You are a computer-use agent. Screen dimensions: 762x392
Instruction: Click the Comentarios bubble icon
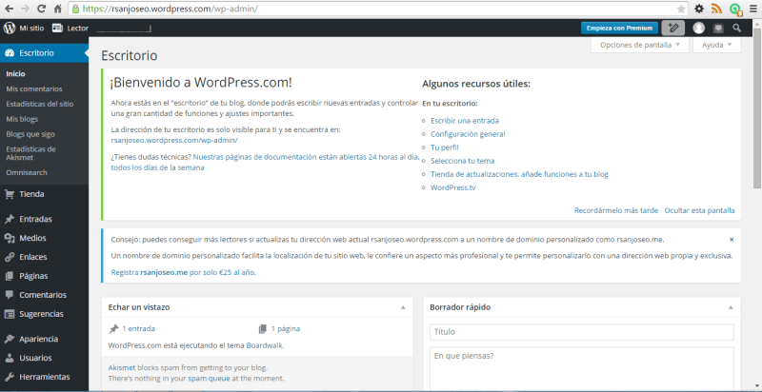(10, 295)
